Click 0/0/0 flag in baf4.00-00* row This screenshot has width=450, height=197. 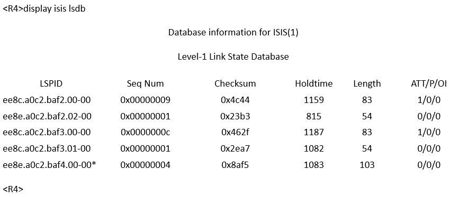click(429, 165)
